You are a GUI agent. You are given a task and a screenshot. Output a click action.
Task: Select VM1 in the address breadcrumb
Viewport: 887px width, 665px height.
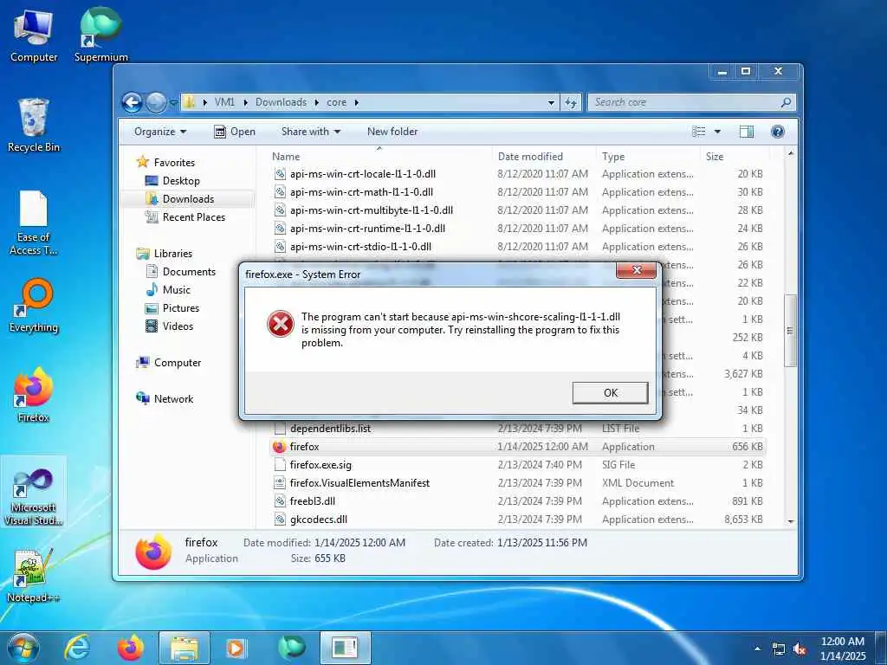click(x=224, y=102)
